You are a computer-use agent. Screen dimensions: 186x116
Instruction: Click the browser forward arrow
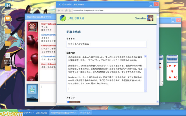pyautogui.click(x=63, y=10)
